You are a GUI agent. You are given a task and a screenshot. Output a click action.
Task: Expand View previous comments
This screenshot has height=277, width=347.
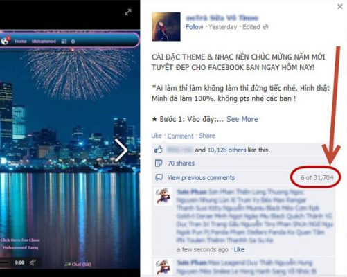[x=201, y=177]
